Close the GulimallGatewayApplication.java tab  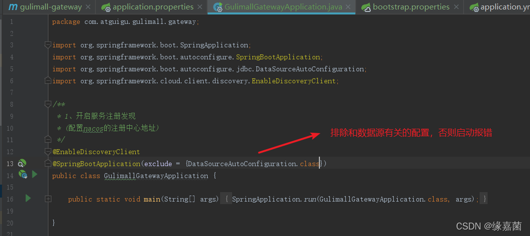point(348,7)
